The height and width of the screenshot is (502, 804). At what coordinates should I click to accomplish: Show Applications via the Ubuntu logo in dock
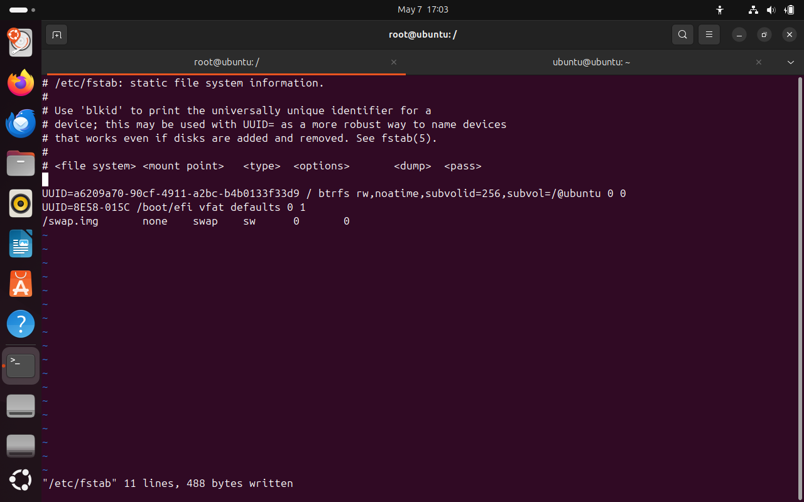click(x=21, y=480)
